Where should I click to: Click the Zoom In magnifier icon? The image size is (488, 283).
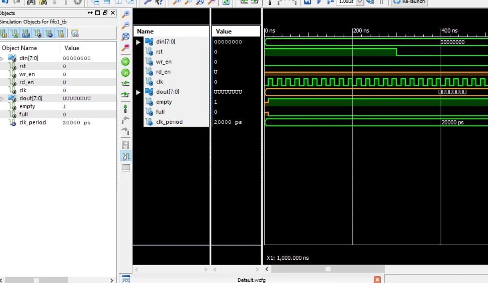tap(126, 14)
